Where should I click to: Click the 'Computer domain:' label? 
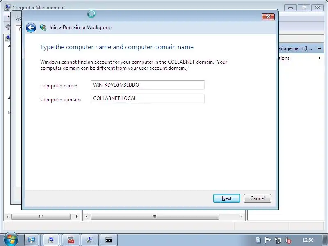(x=61, y=100)
